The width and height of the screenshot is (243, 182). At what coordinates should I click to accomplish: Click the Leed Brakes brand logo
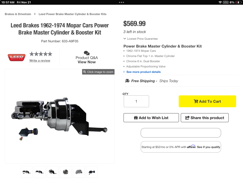click(x=16, y=57)
